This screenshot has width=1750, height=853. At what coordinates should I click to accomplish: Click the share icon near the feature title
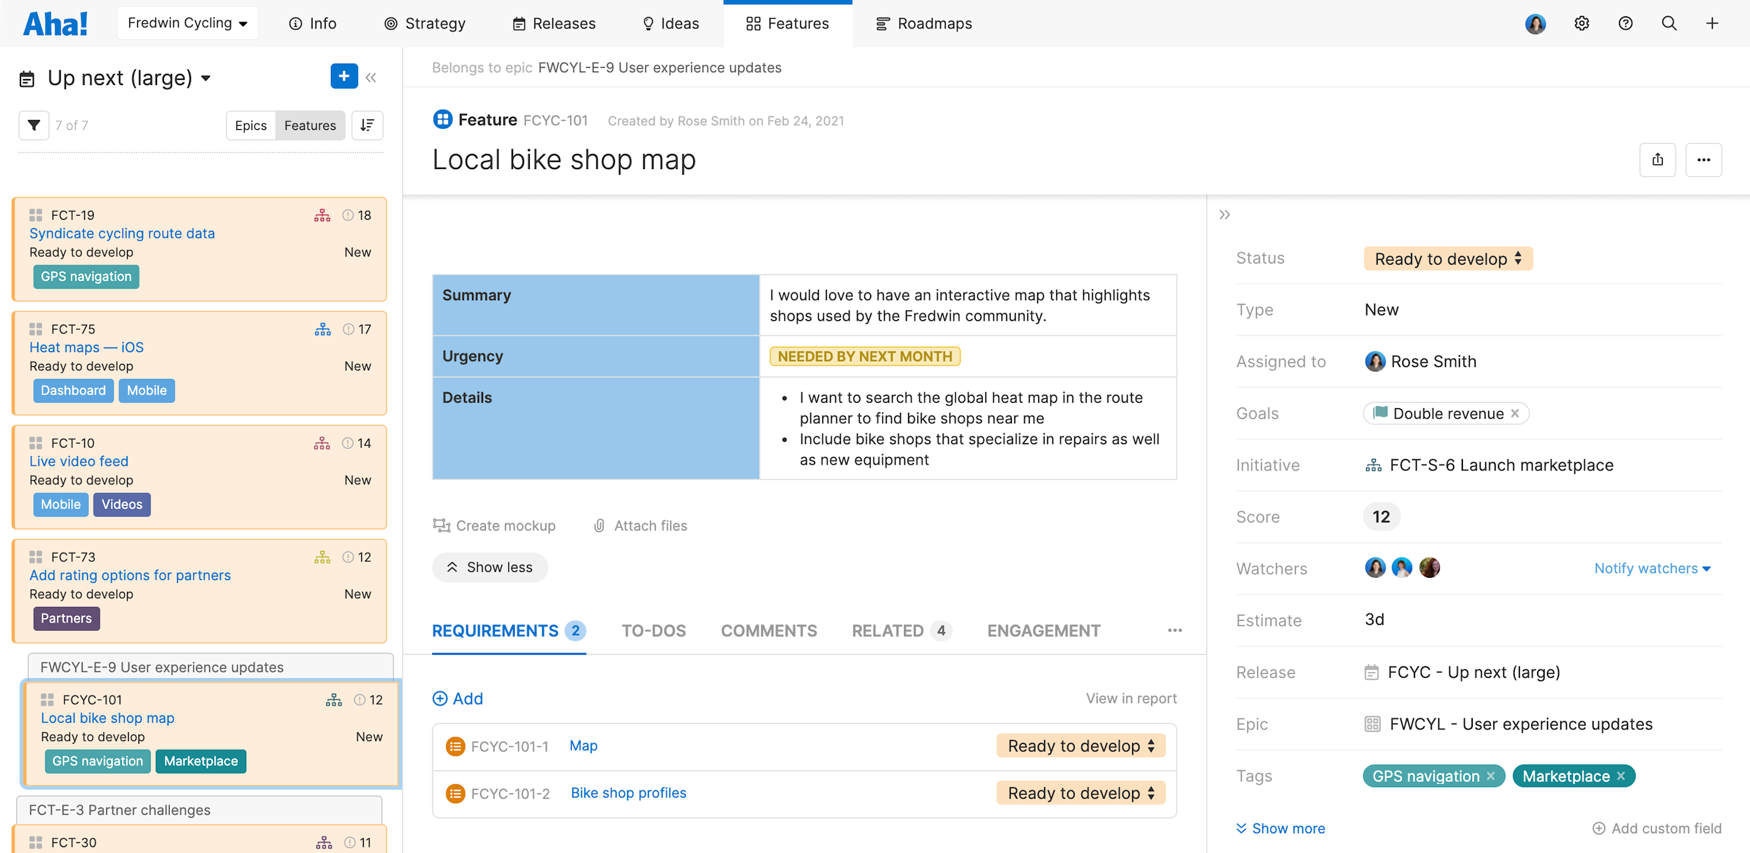tap(1658, 160)
